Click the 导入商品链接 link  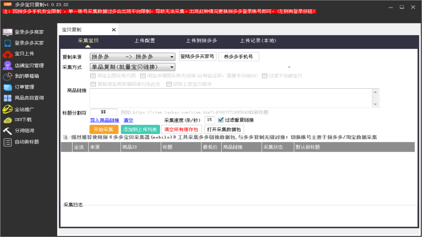coord(105,120)
